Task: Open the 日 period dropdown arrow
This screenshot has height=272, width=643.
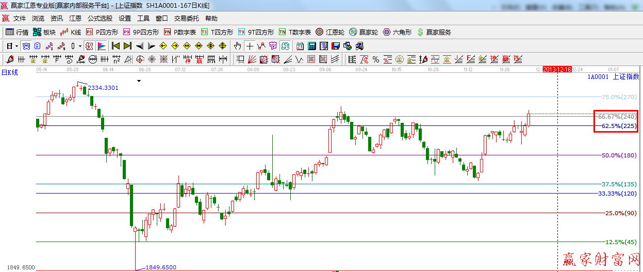Action: click(17, 46)
